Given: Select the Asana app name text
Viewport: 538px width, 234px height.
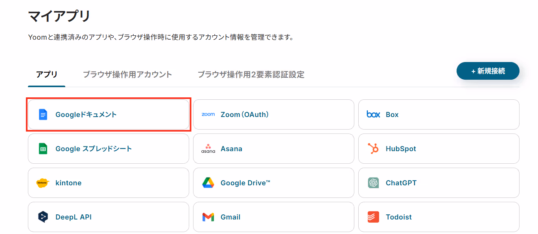Looking at the screenshot, I should tap(231, 149).
